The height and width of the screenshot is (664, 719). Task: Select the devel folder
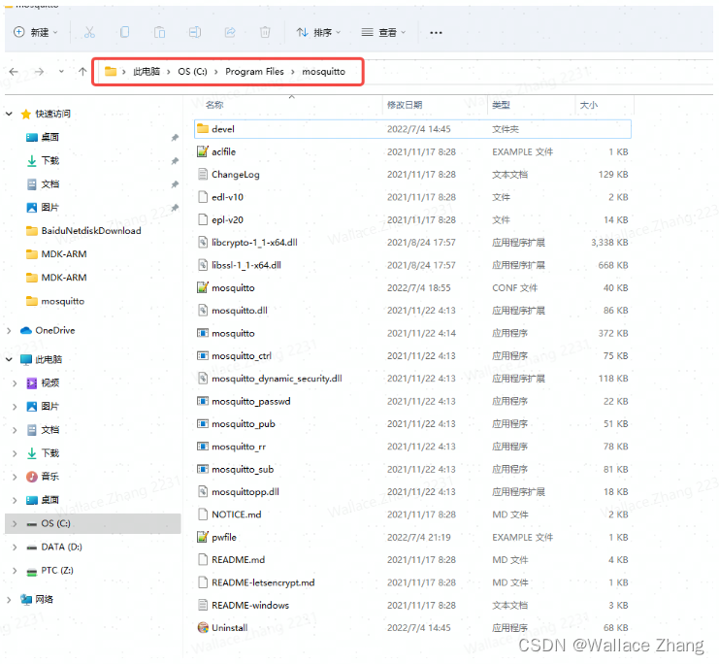[x=412, y=129]
